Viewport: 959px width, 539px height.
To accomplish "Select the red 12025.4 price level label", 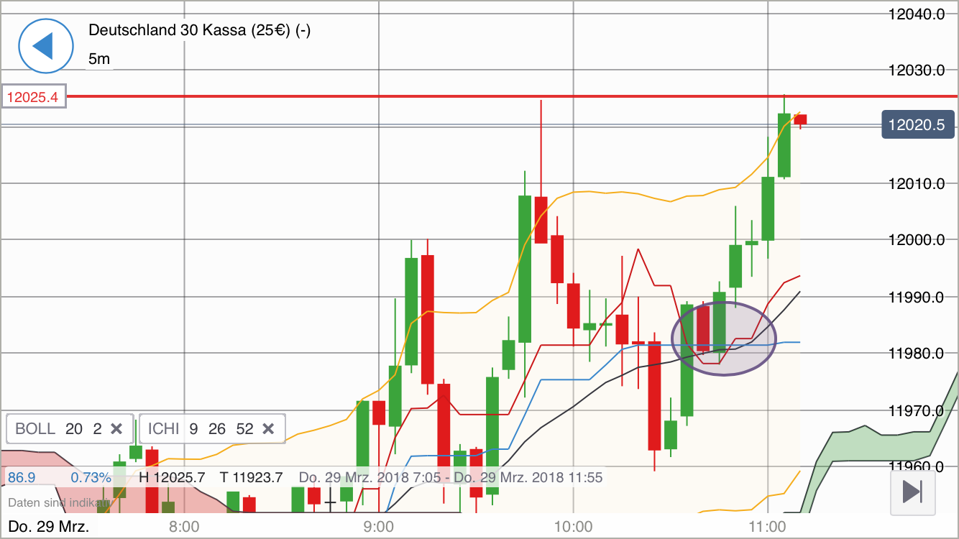I will (x=35, y=96).
